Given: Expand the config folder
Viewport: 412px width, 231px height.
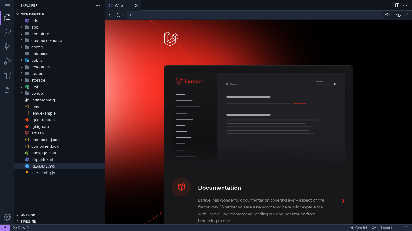Looking at the screenshot, I should point(60,47).
